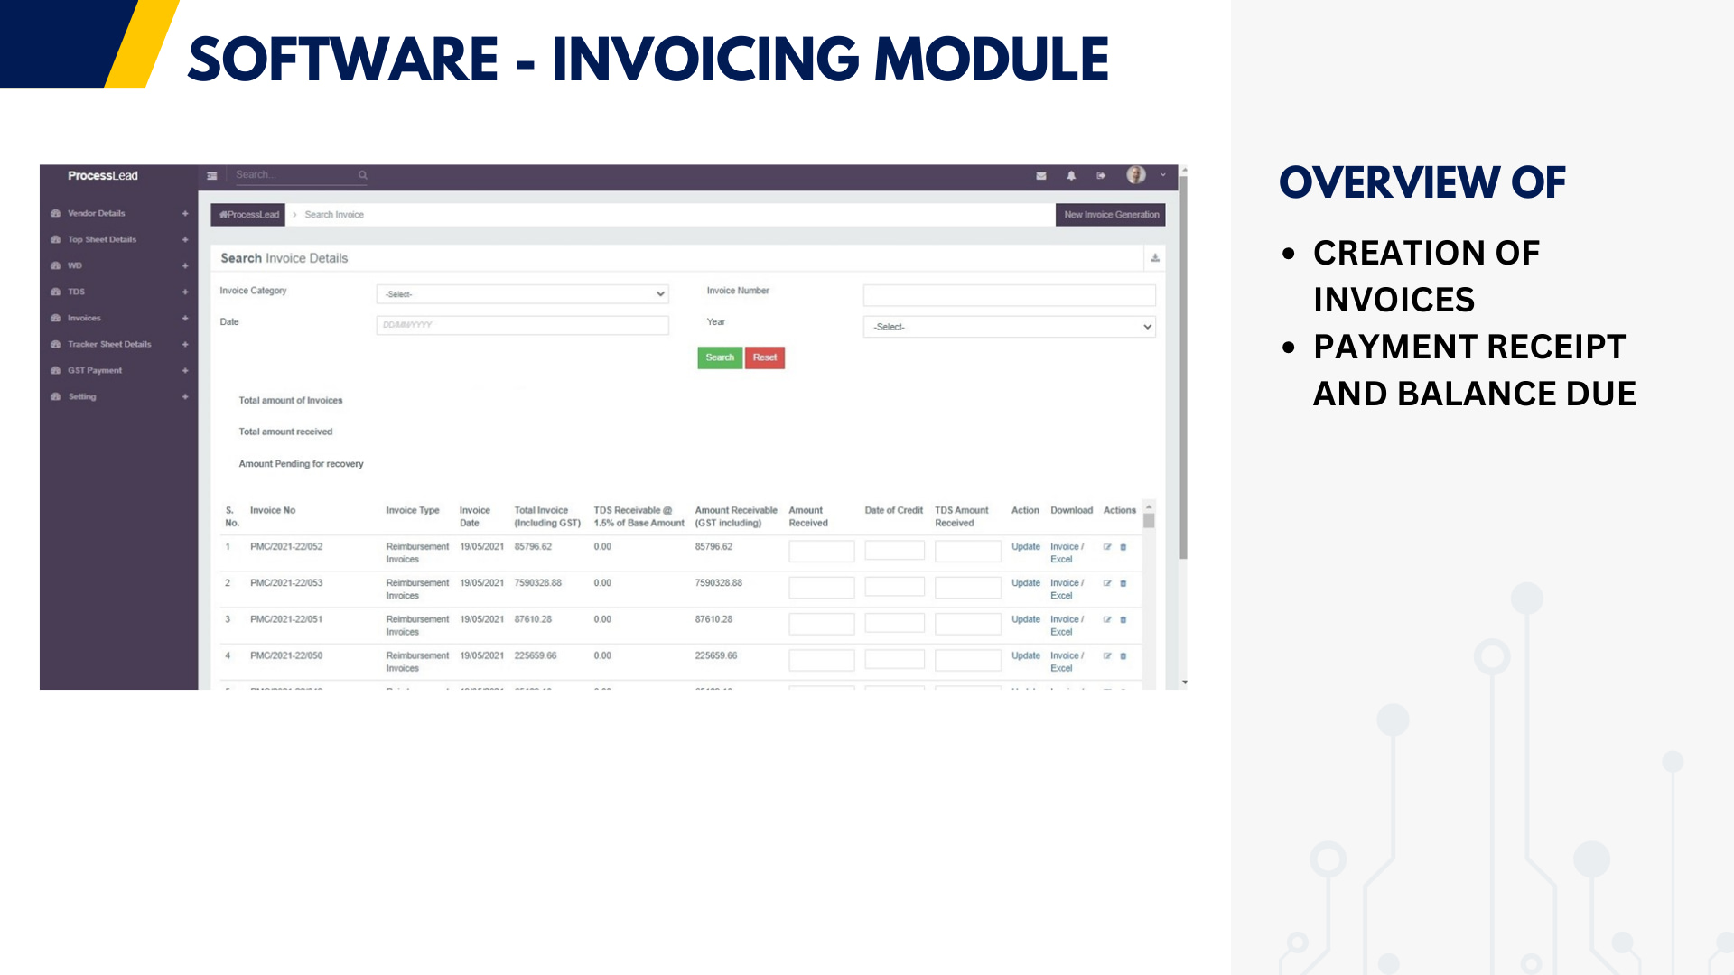1734x975 pixels.
Task: Expand the profile menu chevron
Action: [1163, 175]
